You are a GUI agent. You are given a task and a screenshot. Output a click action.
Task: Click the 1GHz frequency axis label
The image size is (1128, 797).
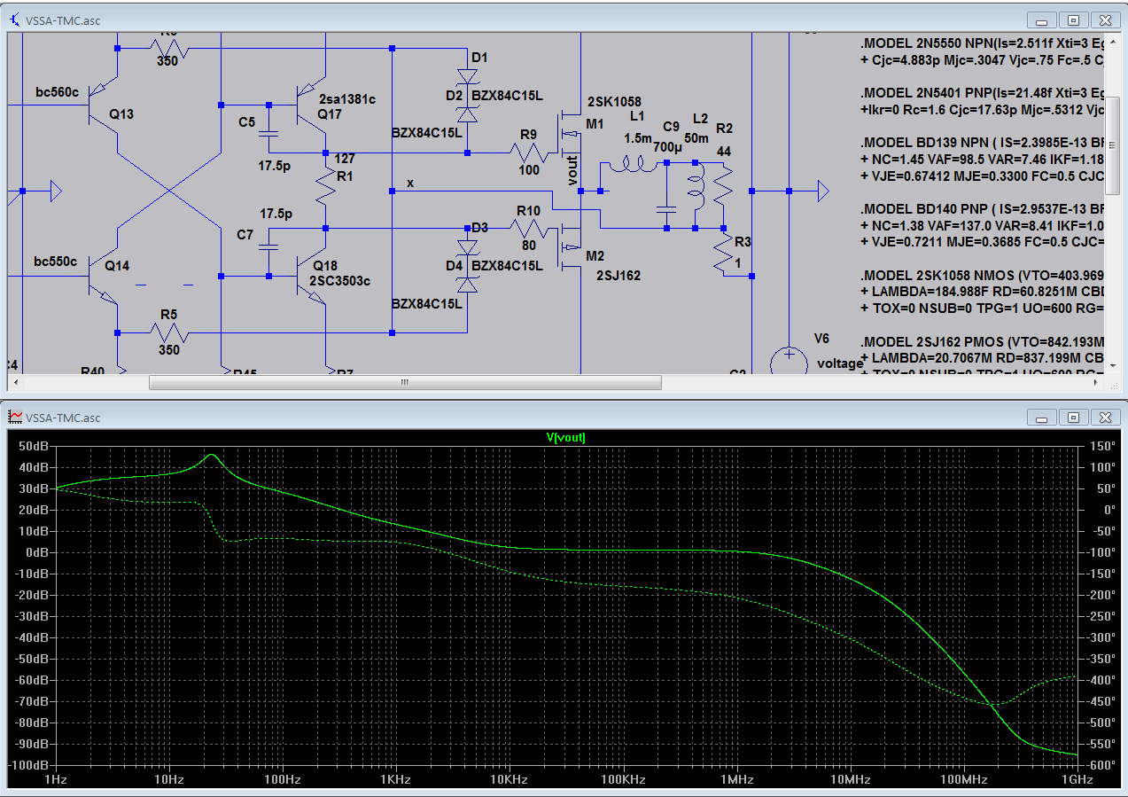tap(1077, 780)
